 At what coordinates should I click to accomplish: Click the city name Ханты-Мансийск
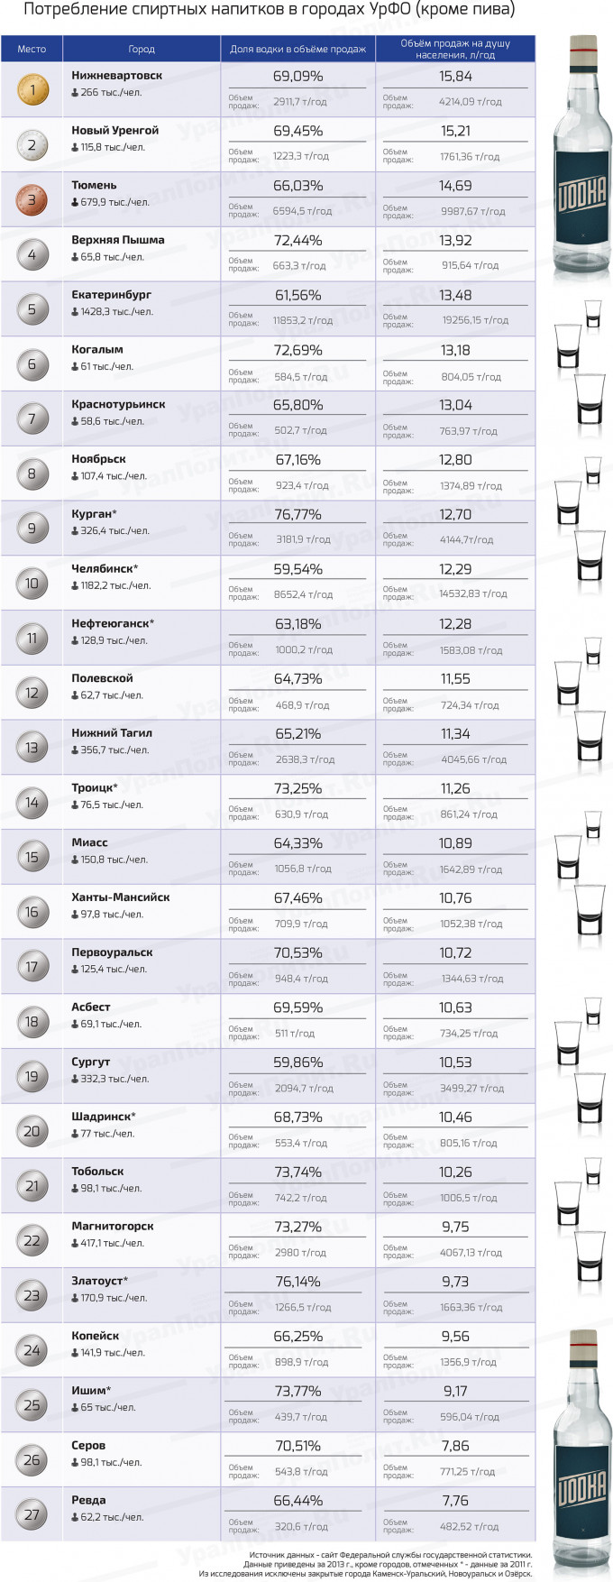pyautogui.click(x=121, y=897)
